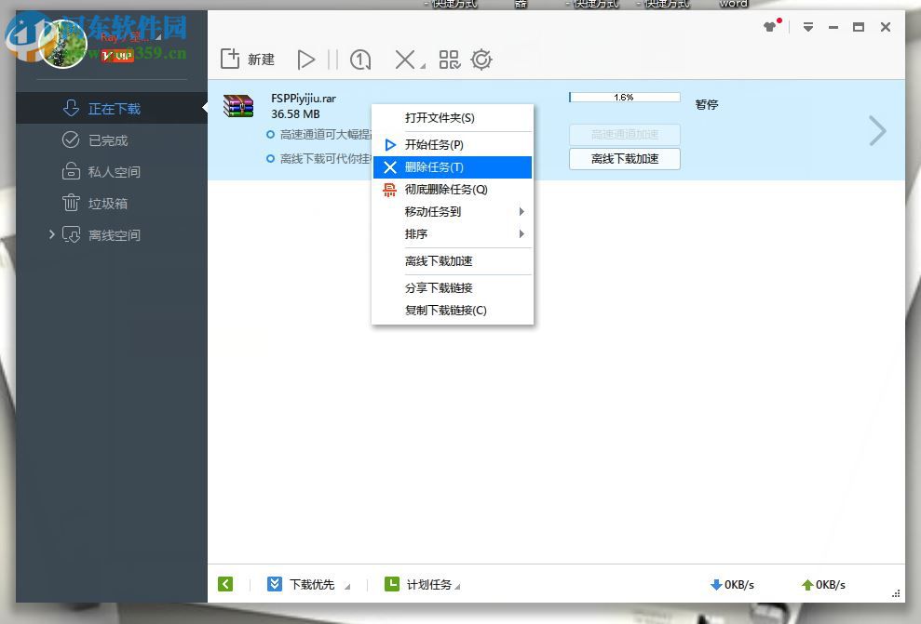Open the QR code scan icon
This screenshot has height=624, width=921.
click(x=449, y=59)
